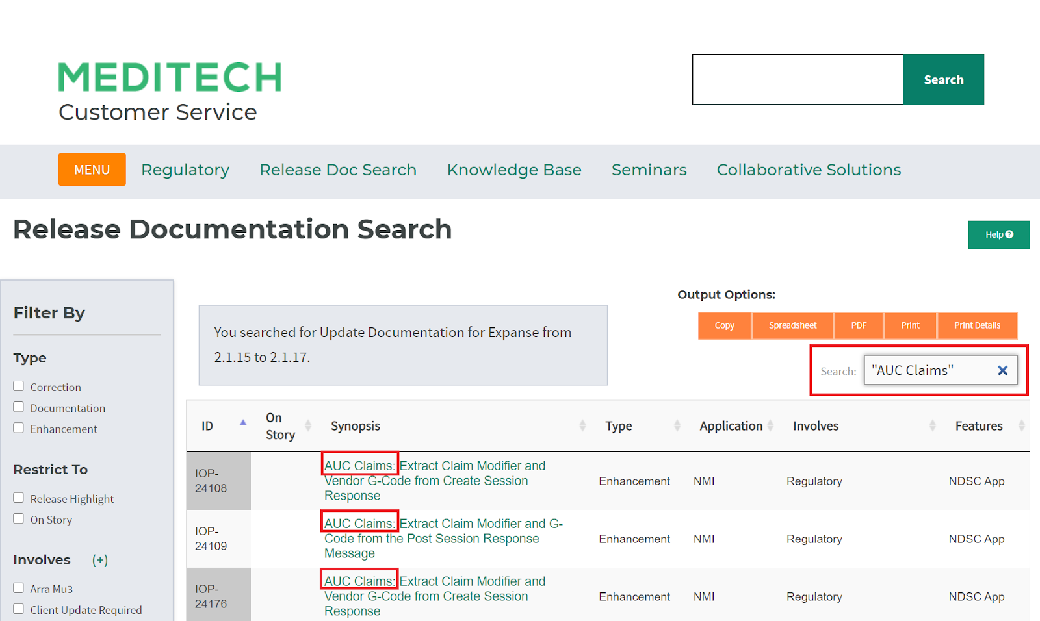Click the Copy output button
Screen dimensions: 1040x621
pyautogui.click(x=725, y=325)
